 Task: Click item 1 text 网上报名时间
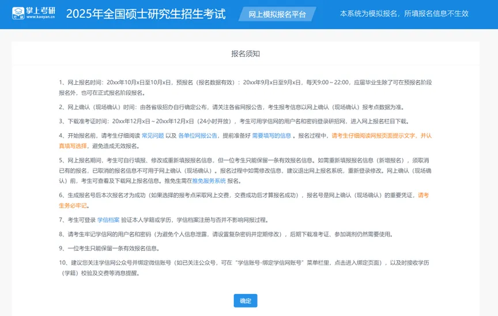click(x=85, y=82)
